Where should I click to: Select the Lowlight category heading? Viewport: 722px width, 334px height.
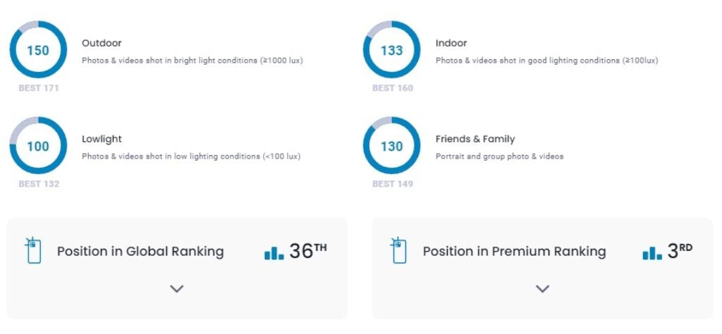[x=102, y=139]
